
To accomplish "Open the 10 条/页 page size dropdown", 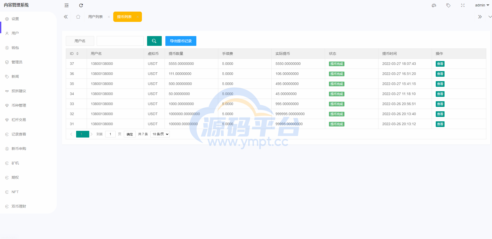I will pos(160,134).
